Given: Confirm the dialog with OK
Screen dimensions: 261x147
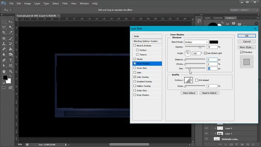Looking at the screenshot, I should pos(247,36).
